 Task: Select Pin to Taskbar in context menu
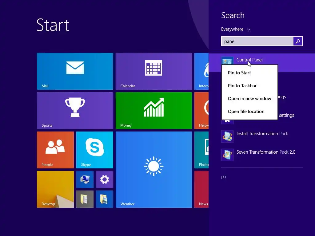click(x=249, y=86)
